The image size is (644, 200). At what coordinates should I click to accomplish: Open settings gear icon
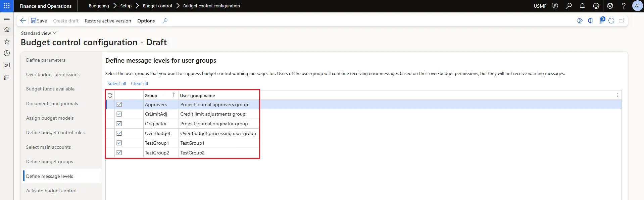click(x=610, y=6)
